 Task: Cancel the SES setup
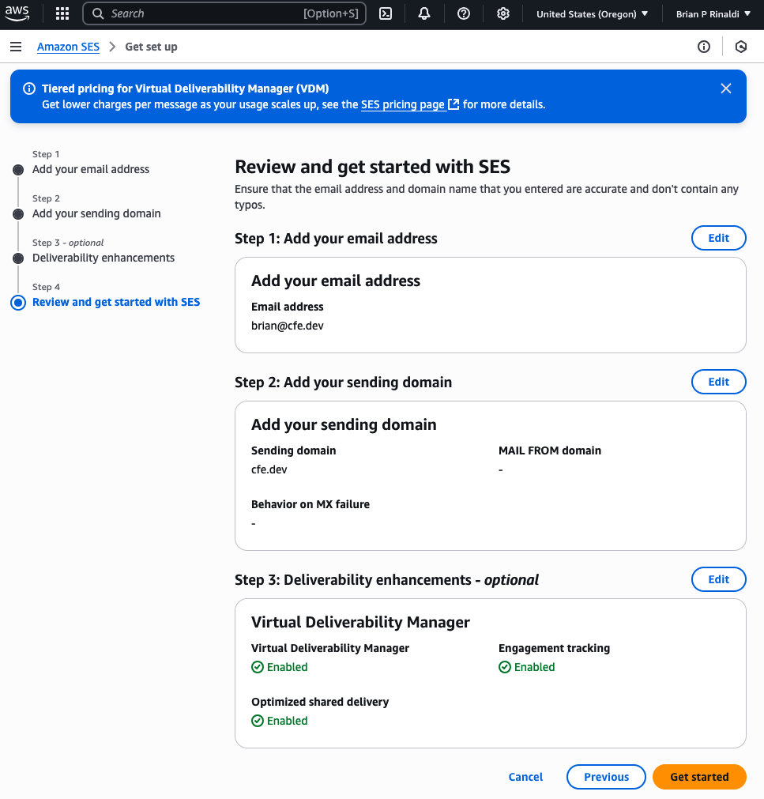(x=525, y=777)
